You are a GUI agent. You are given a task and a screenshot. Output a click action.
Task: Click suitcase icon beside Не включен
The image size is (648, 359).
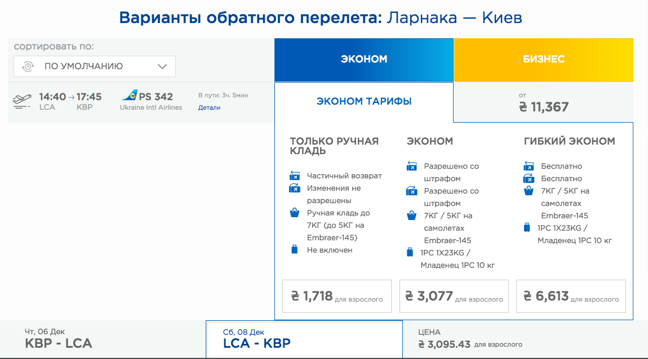tap(294, 249)
